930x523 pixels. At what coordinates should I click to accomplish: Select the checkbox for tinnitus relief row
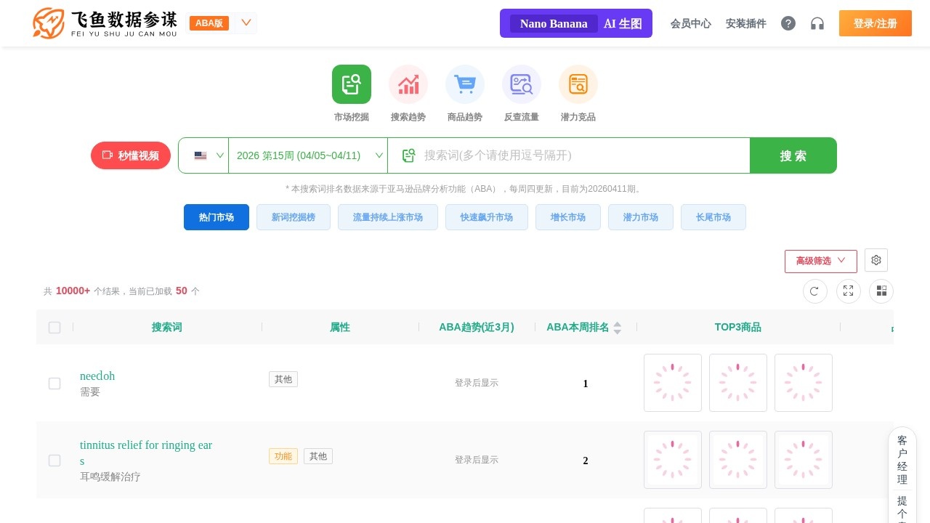coord(54,461)
